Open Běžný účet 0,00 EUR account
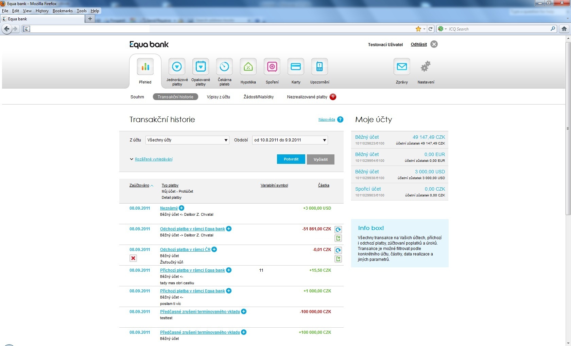This screenshot has height=346, width=571. click(400, 157)
